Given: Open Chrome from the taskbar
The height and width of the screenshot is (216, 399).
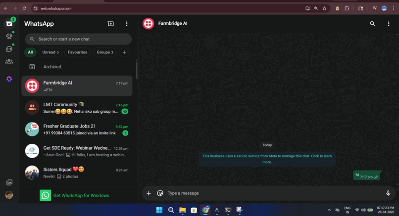Looking at the screenshot, I should (x=205, y=210).
